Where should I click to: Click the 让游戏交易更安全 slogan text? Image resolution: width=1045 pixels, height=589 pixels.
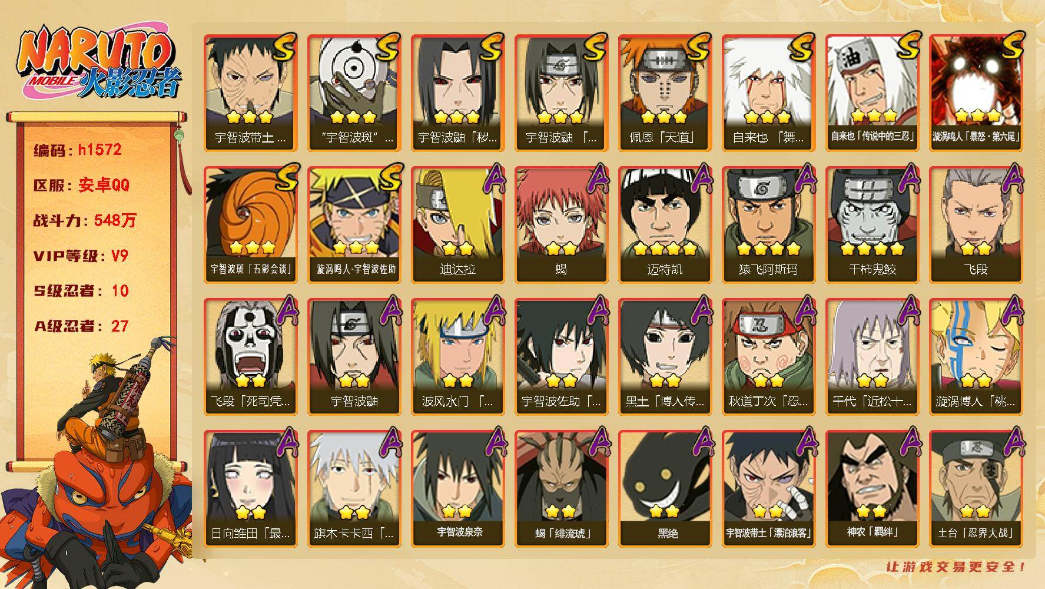point(956,567)
